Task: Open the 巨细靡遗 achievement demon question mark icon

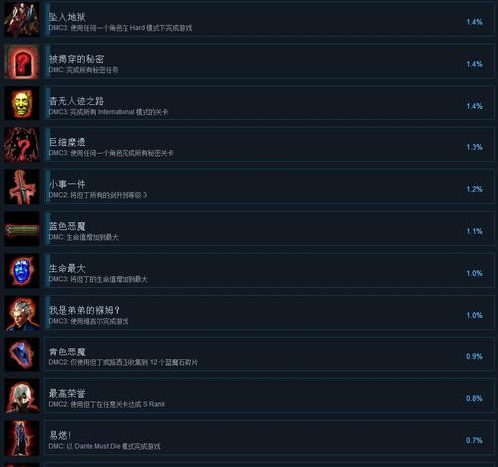Action: click(22, 145)
